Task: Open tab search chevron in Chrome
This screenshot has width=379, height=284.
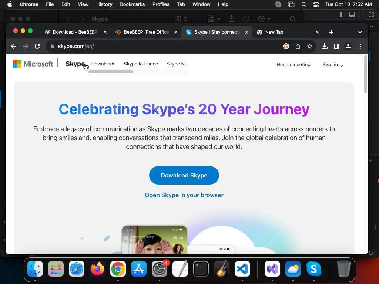Action: [x=360, y=32]
